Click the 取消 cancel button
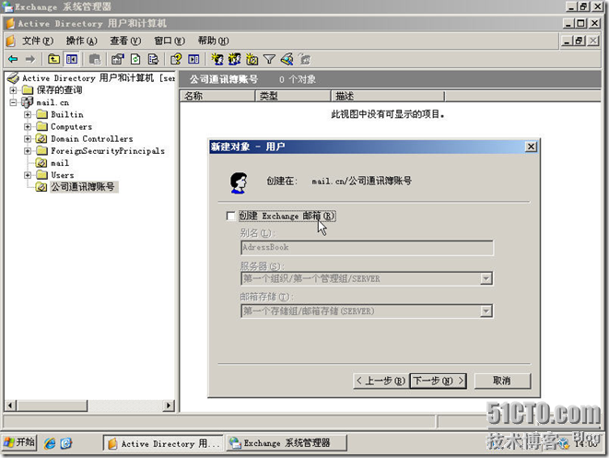The image size is (609, 458). [502, 381]
